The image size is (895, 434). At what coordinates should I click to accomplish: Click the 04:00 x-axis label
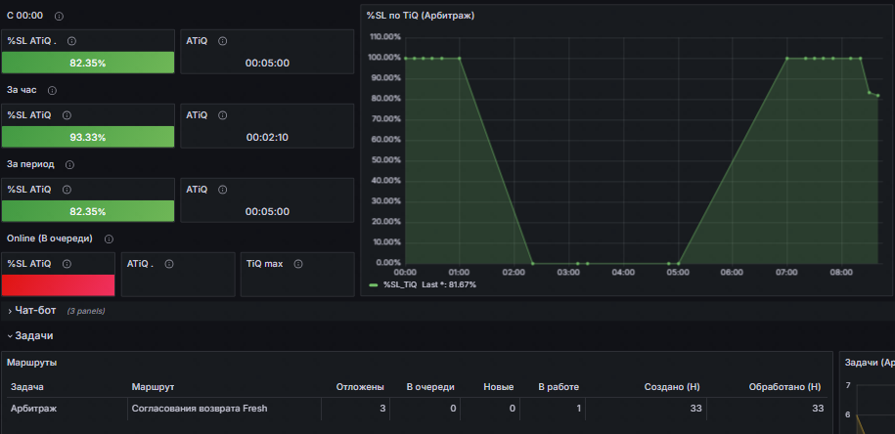[x=623, y=273]
